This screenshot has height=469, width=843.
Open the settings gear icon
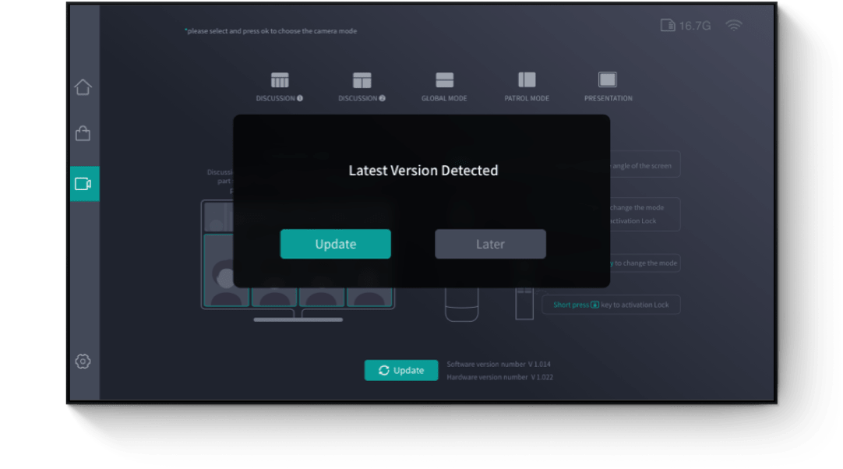83,361
